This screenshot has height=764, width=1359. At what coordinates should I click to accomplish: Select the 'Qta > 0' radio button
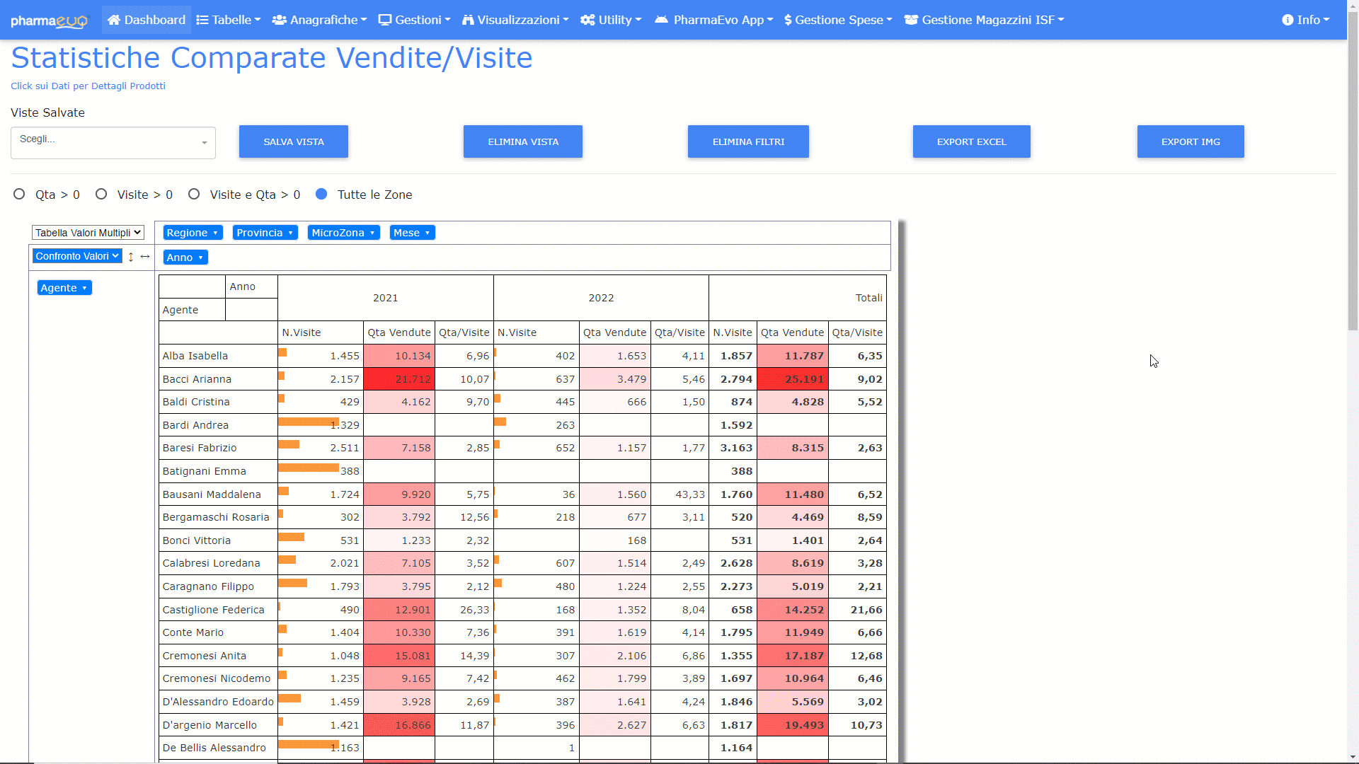(19, 194)
